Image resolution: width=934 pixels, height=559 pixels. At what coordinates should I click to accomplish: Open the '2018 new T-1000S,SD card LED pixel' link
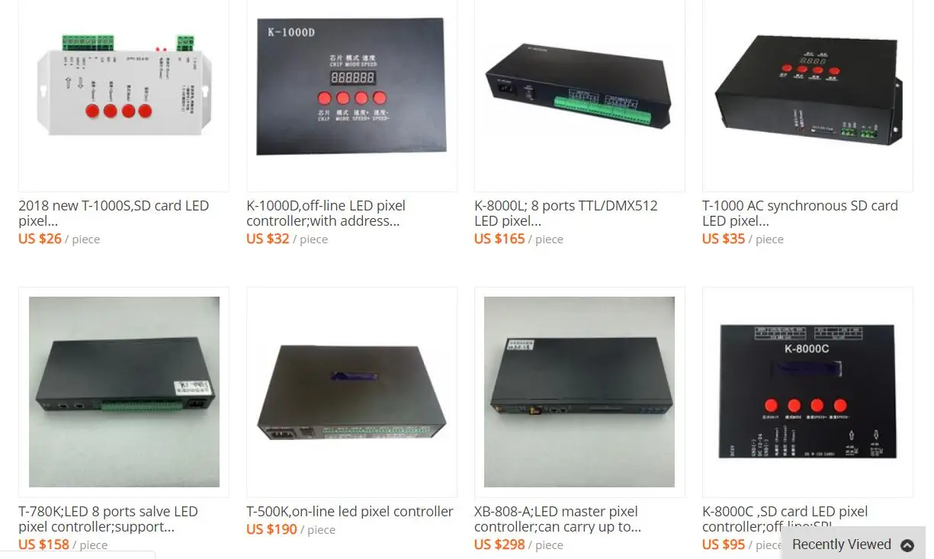pos(114,214)
